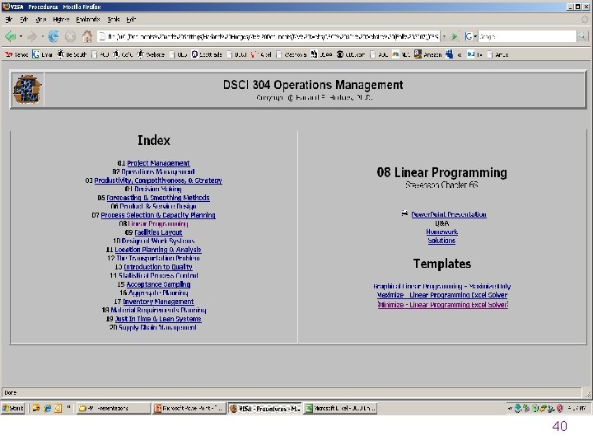Open the Help menu
This screenshot has width=593, height=445.
pyautogui.click(x=131, y=19)
